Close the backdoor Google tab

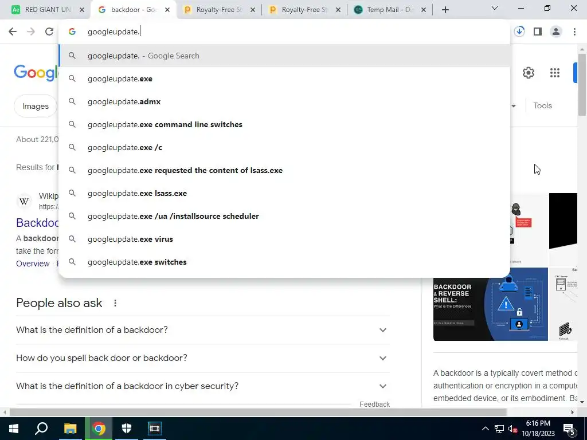[167, 10]
